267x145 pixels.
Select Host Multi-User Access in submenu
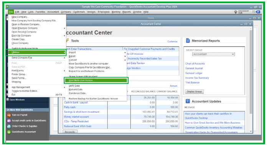[x=96, y=80]
